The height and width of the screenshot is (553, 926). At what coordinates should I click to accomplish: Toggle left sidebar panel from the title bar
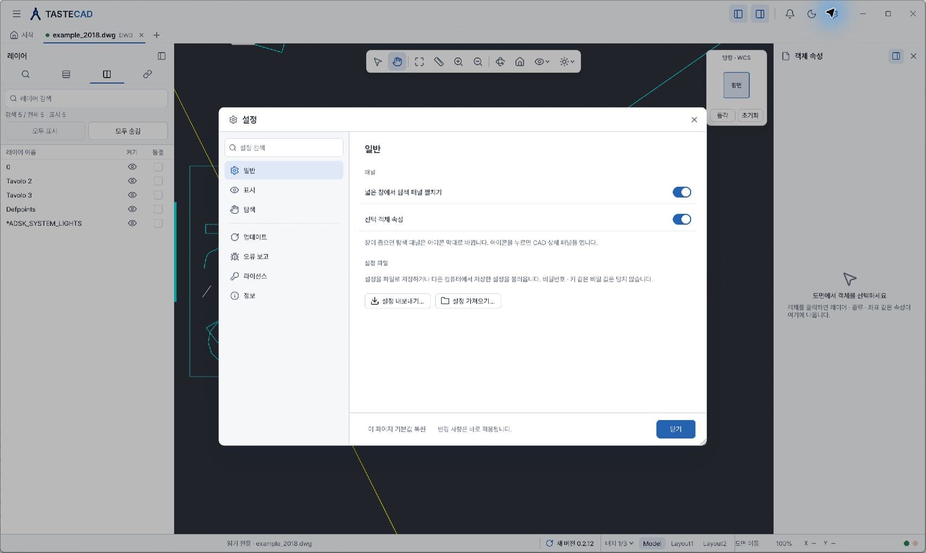(738, 14)
